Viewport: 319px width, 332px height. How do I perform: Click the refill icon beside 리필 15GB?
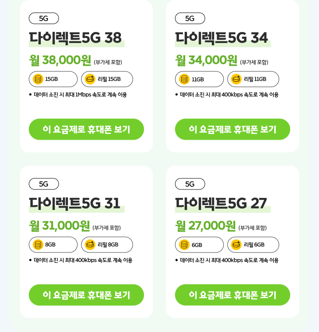(90, 79)
